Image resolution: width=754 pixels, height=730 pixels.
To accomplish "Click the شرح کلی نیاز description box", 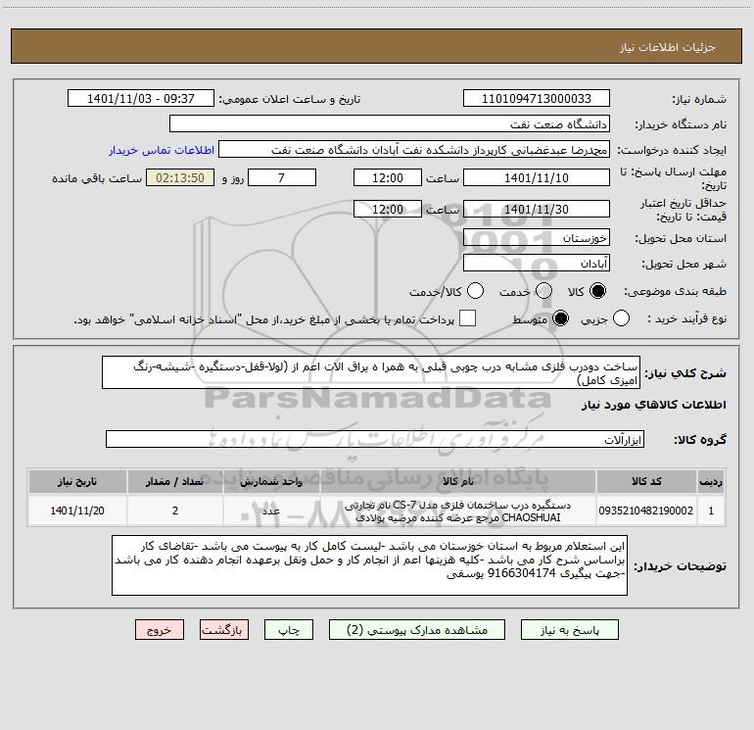I will [371, 372].
